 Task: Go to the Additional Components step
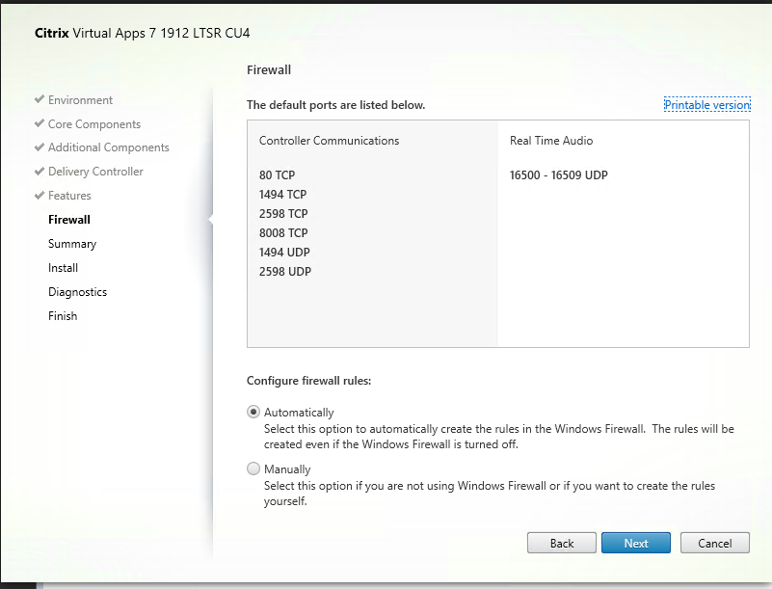coord(108,147)
